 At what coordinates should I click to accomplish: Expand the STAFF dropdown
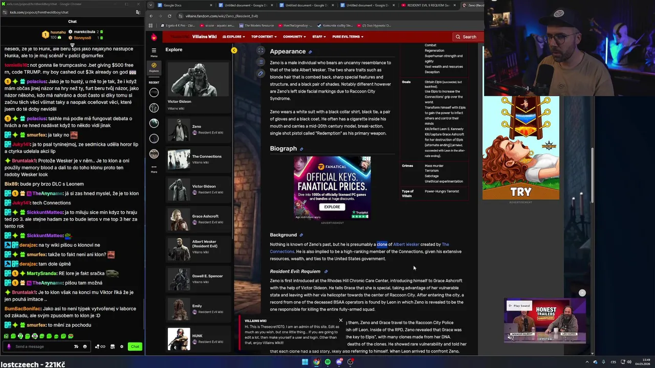(319, 37)
